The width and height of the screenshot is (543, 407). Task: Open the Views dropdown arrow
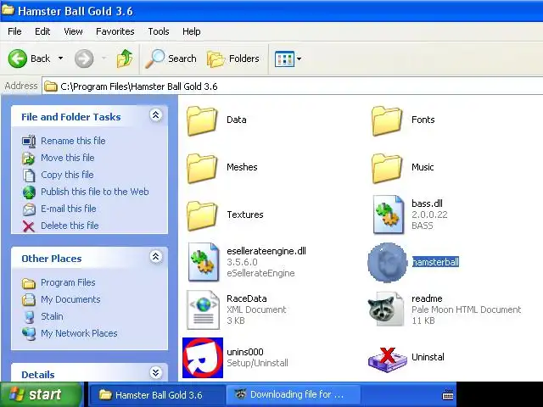(x=299, y=59)
